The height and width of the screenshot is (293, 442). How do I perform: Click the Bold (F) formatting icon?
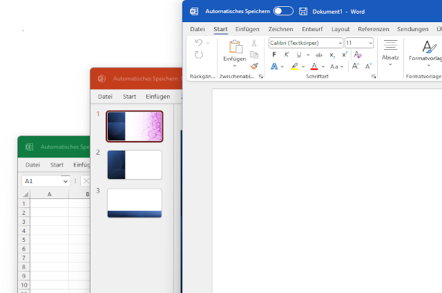pyautogui.click(x=274, y=55)
